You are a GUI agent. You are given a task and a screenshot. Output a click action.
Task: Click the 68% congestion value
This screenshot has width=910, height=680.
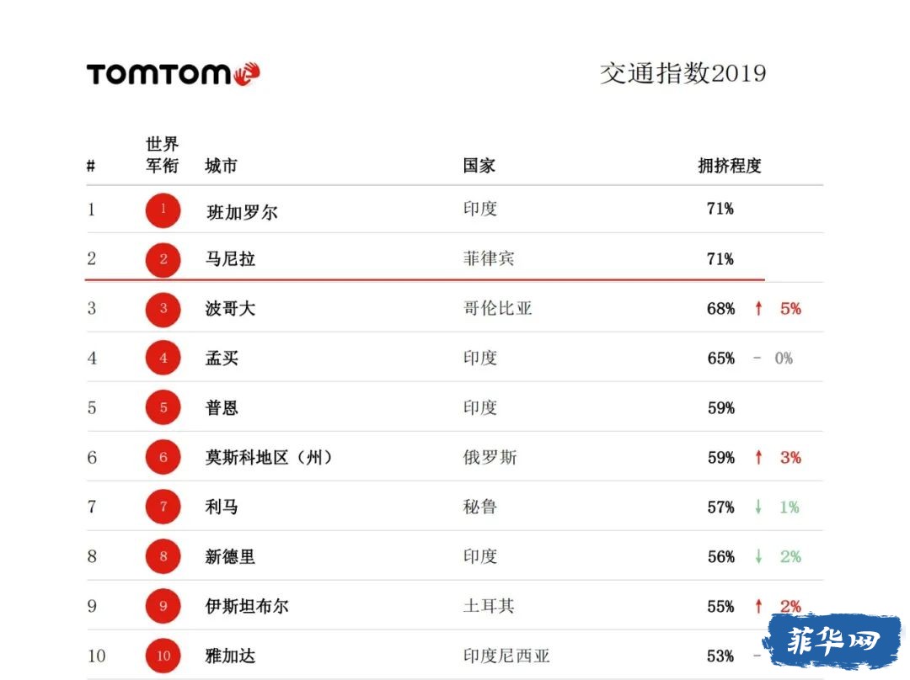(x=720, y=308)
